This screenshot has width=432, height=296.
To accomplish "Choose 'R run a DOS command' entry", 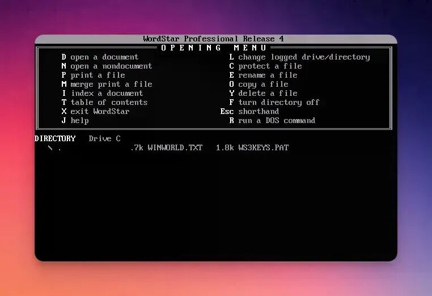I will [272, 121].
